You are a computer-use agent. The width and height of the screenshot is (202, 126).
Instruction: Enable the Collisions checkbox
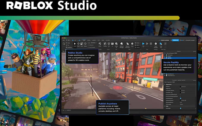pos(89,45)
